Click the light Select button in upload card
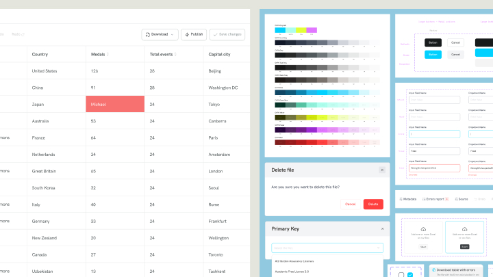 click(423, 247)
